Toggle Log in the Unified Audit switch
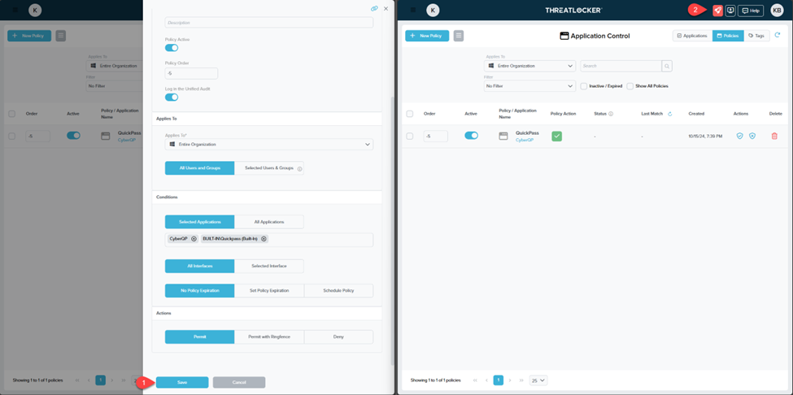This screenshot has width=793, height=395. pyautogui.click(x=172, y=97)
